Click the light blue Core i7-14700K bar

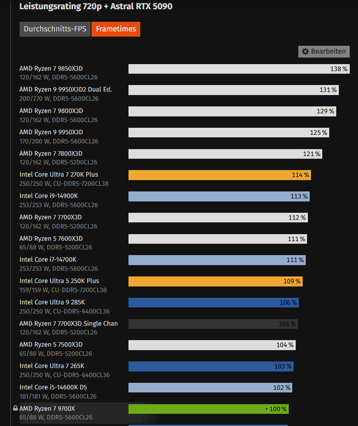point(217,260)
